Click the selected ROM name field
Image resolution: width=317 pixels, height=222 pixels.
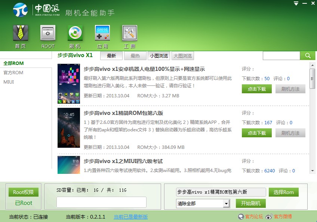221,192
